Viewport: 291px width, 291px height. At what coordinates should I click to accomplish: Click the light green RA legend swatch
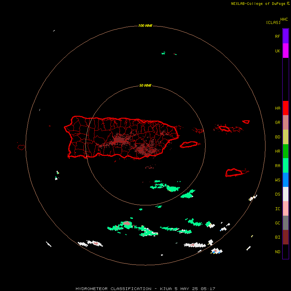(286, 166)
